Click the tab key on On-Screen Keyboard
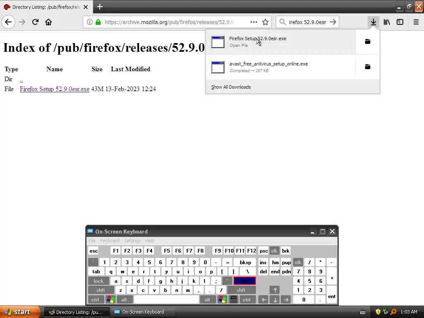 tap(96, 272)
